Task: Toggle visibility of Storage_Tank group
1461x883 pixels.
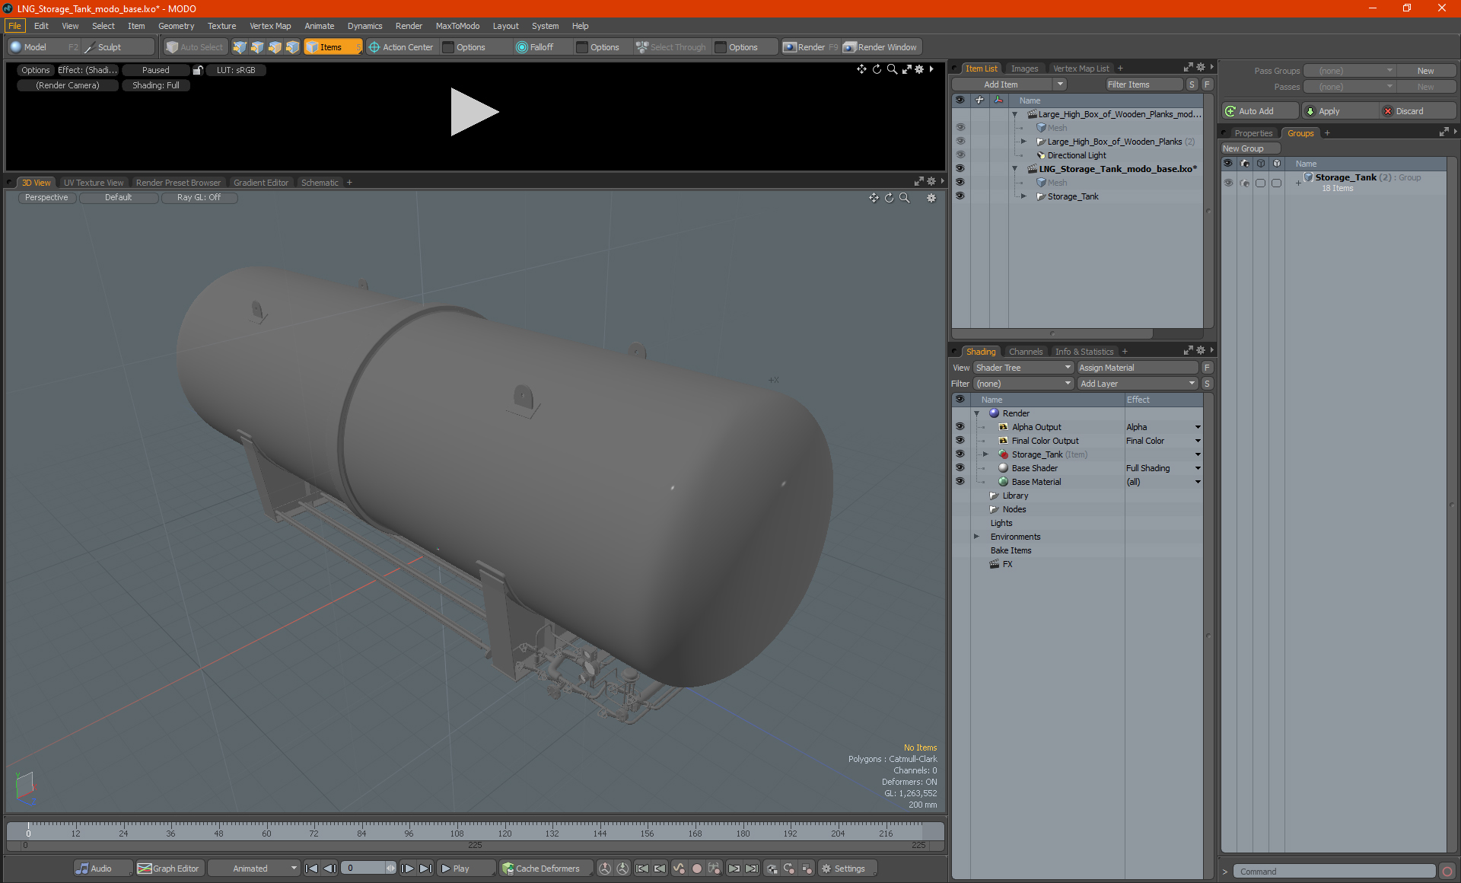Action: [1228, 183]
